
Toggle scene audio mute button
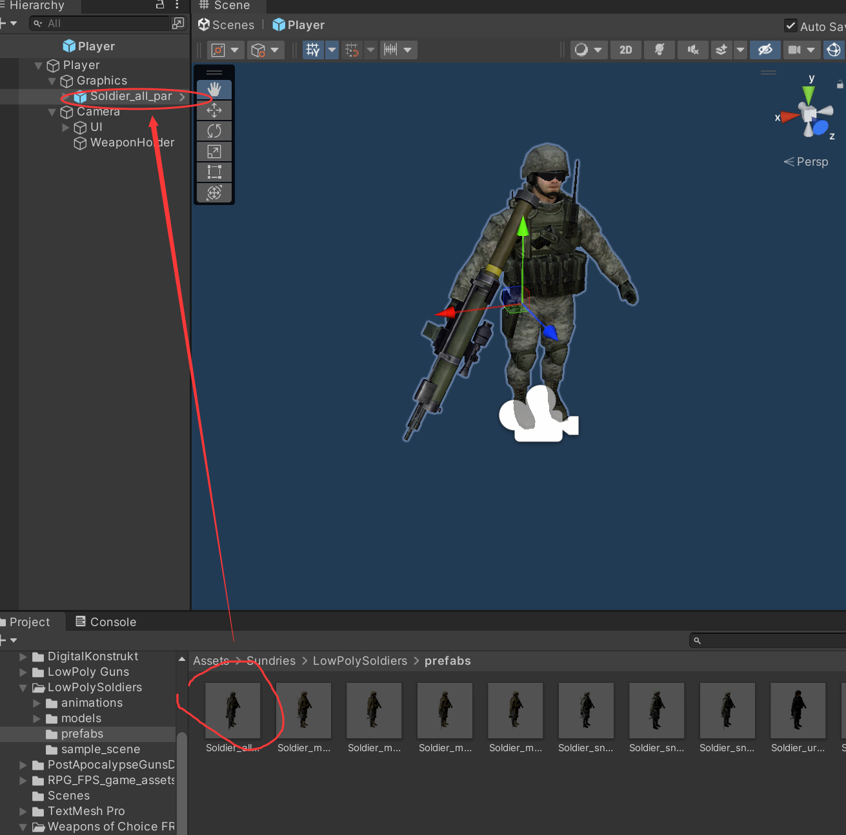tap(693, 50)
